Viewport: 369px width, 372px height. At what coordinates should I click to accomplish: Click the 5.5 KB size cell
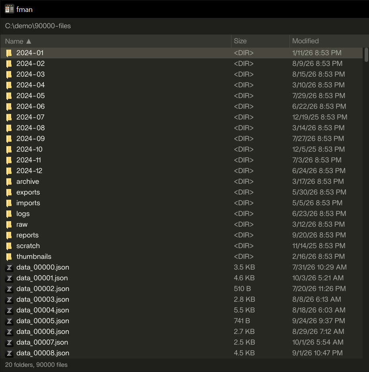[x=244, y=310]
